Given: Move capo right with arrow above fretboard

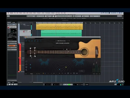Looking at the screenshot, I should coord(70,49).
